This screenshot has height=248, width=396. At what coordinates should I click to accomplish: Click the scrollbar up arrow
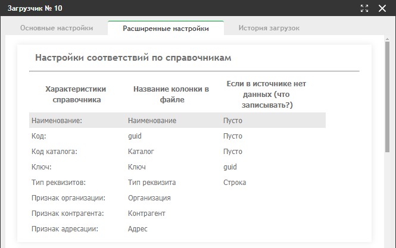point(387,39)
